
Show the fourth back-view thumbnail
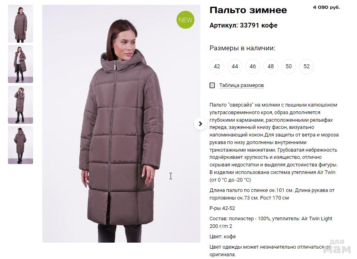[x=20, y=145]
